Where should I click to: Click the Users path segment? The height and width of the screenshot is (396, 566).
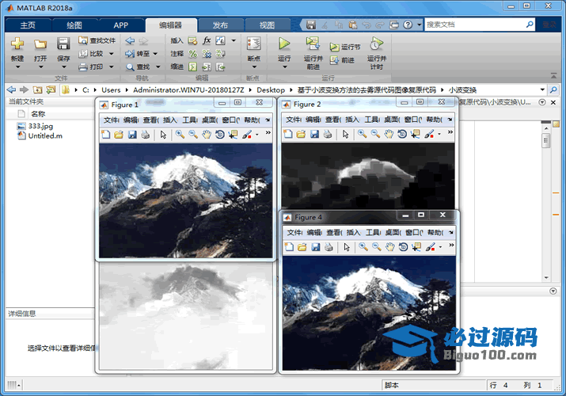point(111,89)
